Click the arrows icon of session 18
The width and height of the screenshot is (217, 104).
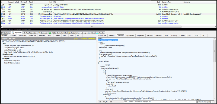coord(2,16)
